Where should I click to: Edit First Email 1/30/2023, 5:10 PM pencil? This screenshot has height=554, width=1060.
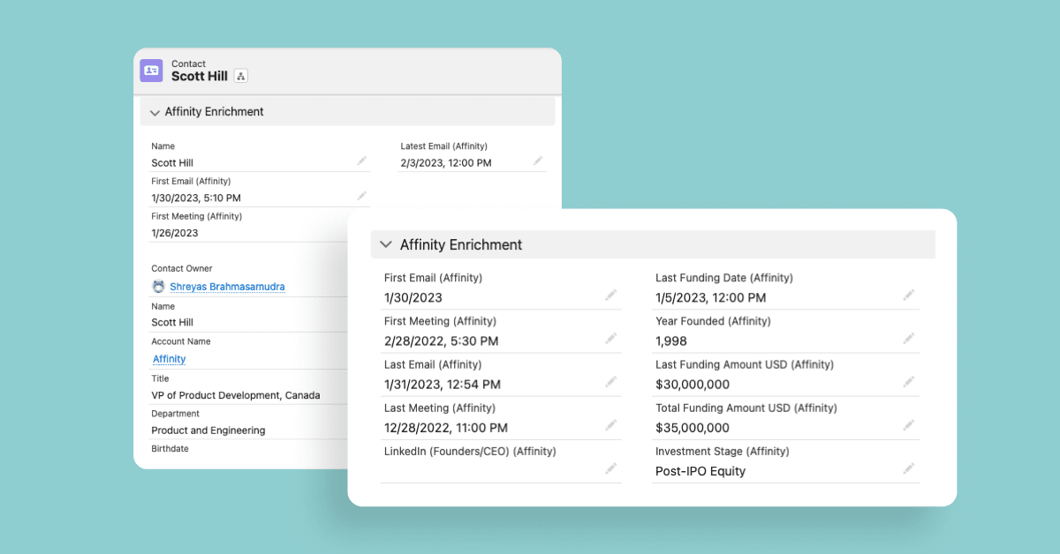click(361, 196)
